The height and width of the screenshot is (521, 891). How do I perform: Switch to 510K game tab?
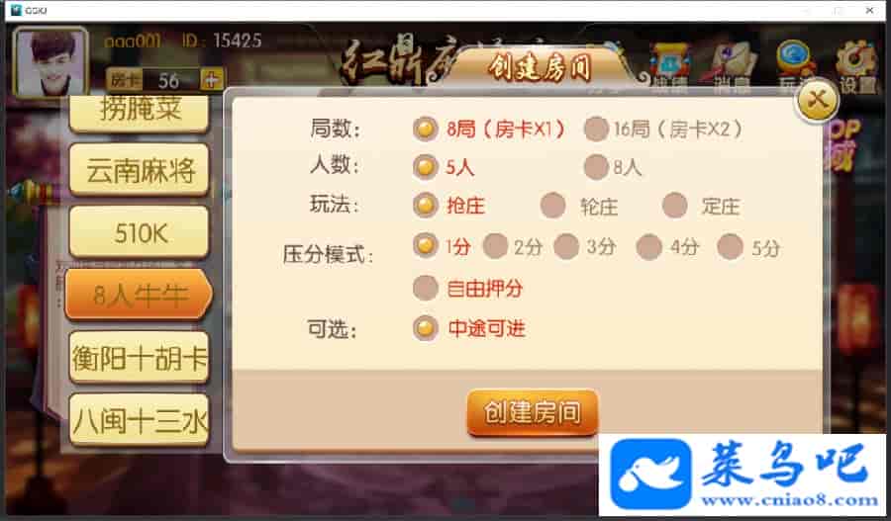point(140,232)
